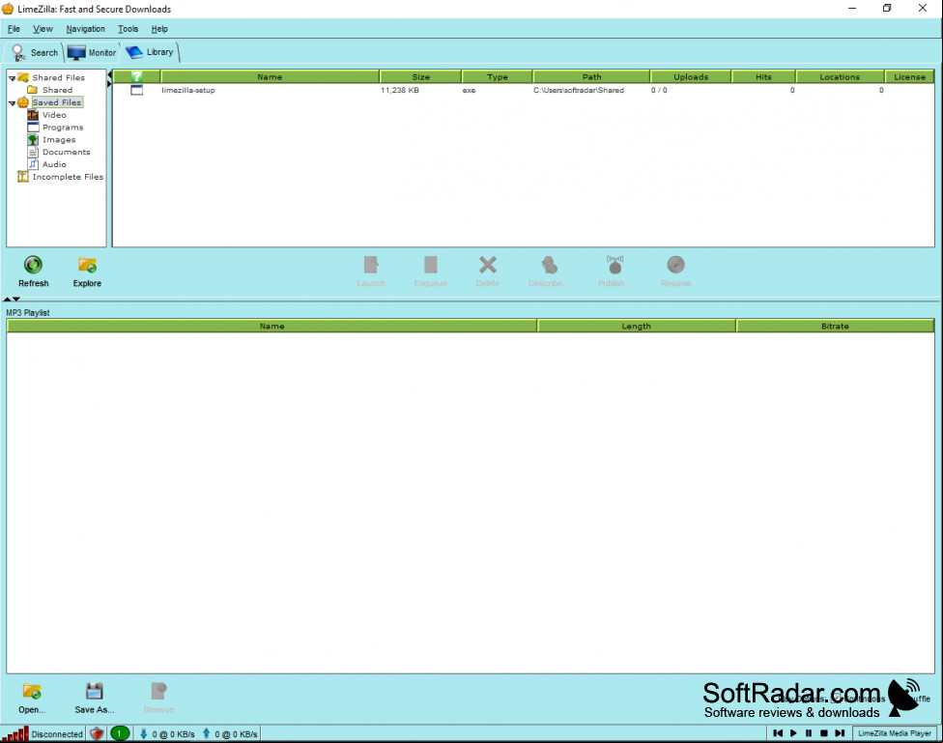
Task: Click the Delete X icon
Action: point(488,265)
